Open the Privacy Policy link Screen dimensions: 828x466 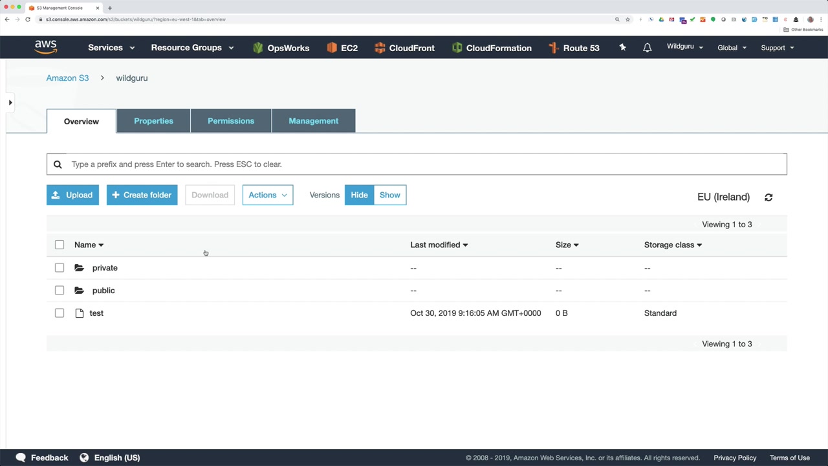coord(735,458)
